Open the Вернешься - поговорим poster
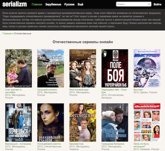 click(x=19, y=122)
